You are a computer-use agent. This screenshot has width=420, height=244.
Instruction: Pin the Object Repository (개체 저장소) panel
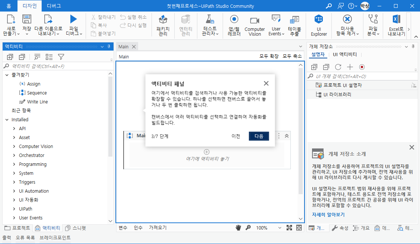point(413,46)
